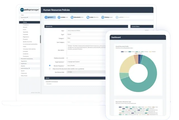179x120 pixels.
Task: Click the General Info panel header
Action: pos(86,27)
